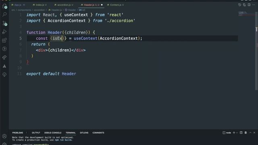Click the 'Header' function name on line 4
Image resolution: width=258 pixels, height=145 pixels.
point(55,32)
